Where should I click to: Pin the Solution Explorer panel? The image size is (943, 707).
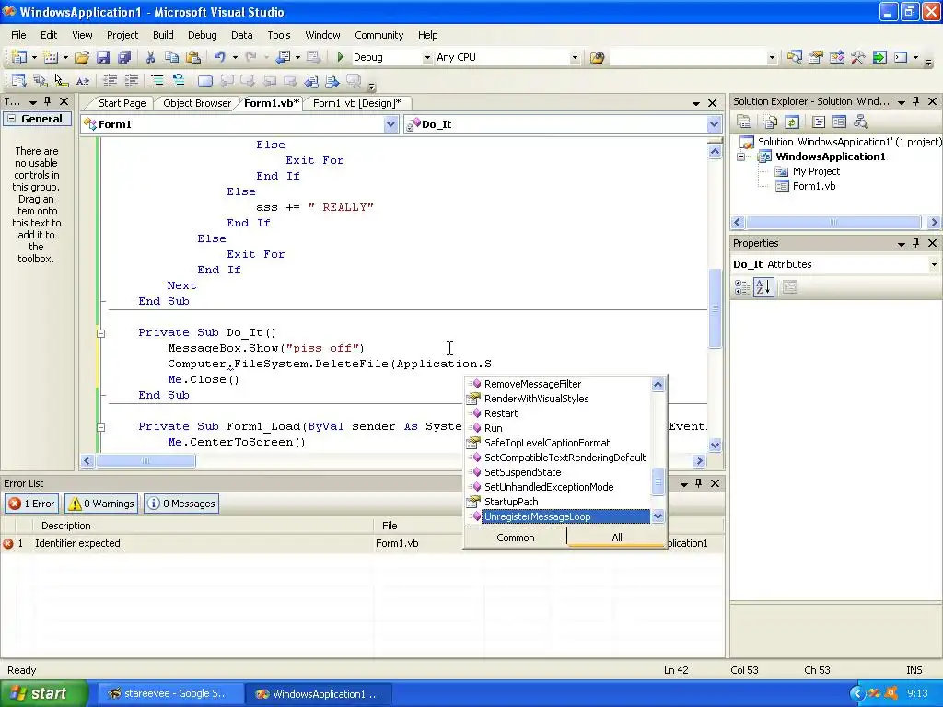click(x=916, y=101)
